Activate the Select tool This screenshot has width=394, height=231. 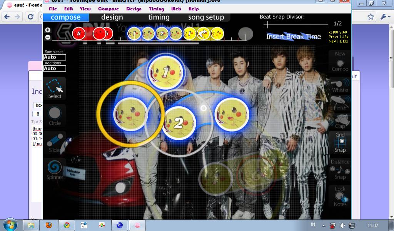55,89
